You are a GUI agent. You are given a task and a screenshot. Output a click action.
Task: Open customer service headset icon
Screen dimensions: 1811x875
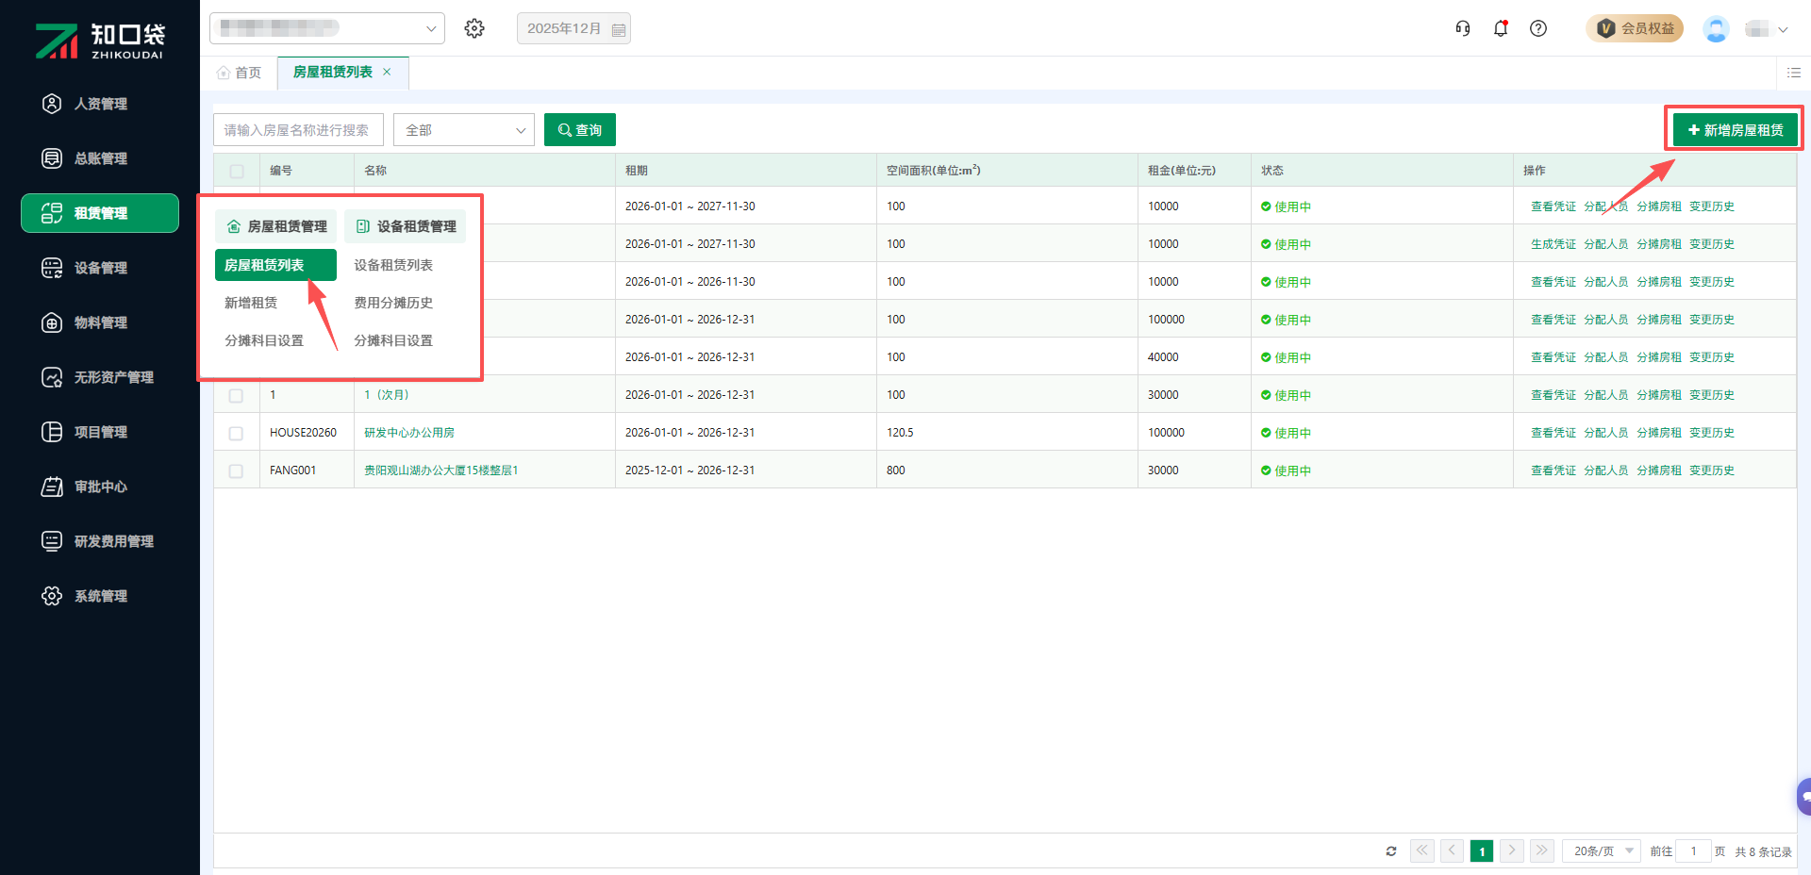1463,28
